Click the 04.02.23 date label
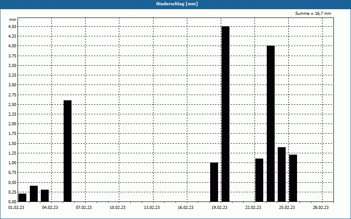 (x=50, y=208)
